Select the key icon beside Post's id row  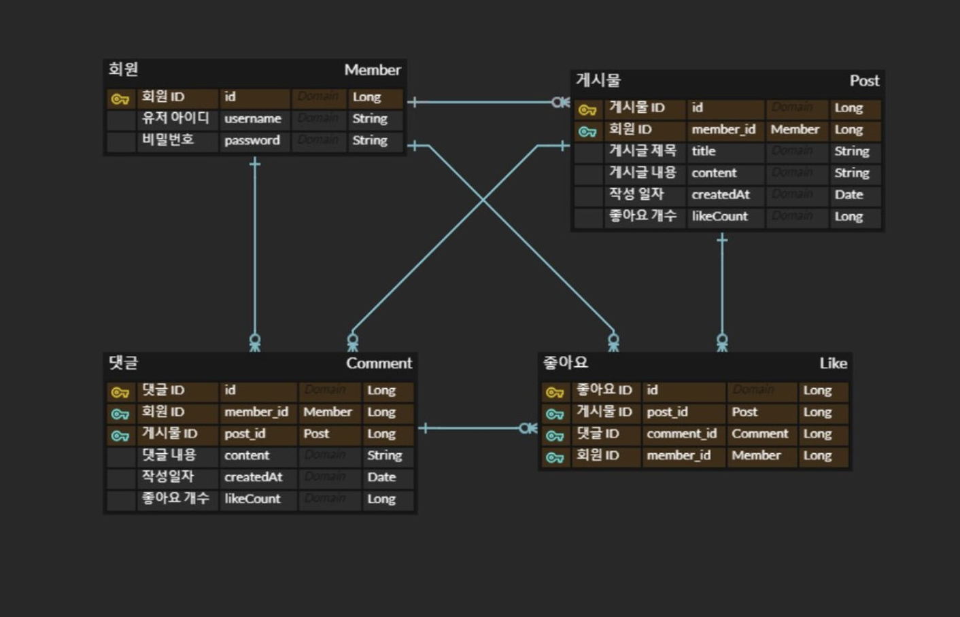(x=587, y=108)
